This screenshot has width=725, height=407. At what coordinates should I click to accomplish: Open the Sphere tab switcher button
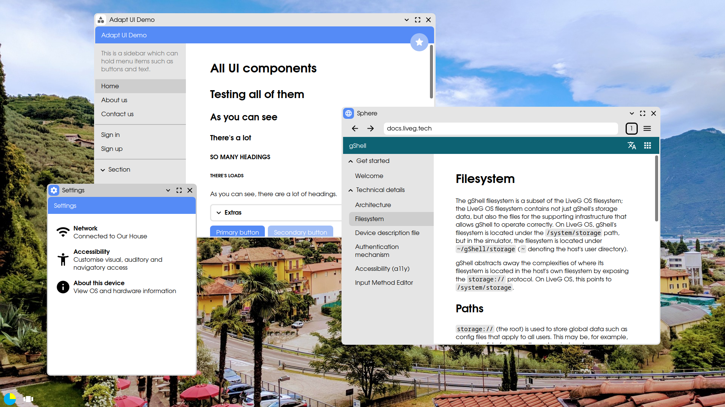point(631,129)
